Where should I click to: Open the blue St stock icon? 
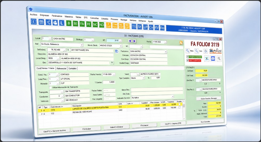click(x=139, y=27)
